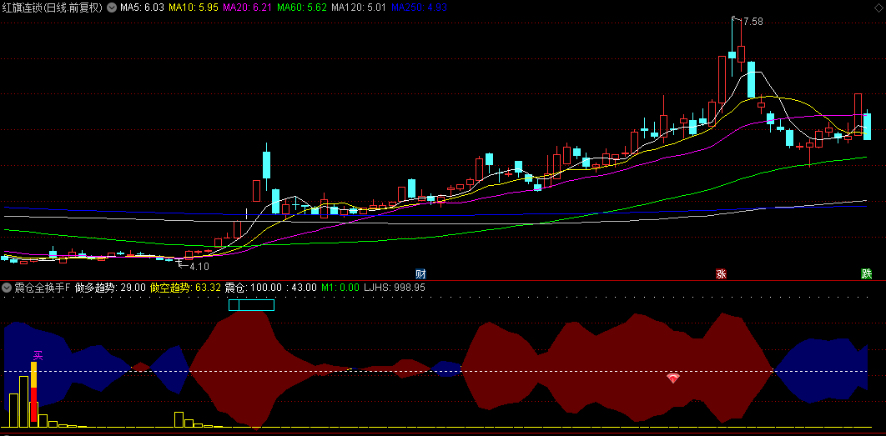Select the magenta MA20 label
This screenshot has height=436, width=886.
248,8
